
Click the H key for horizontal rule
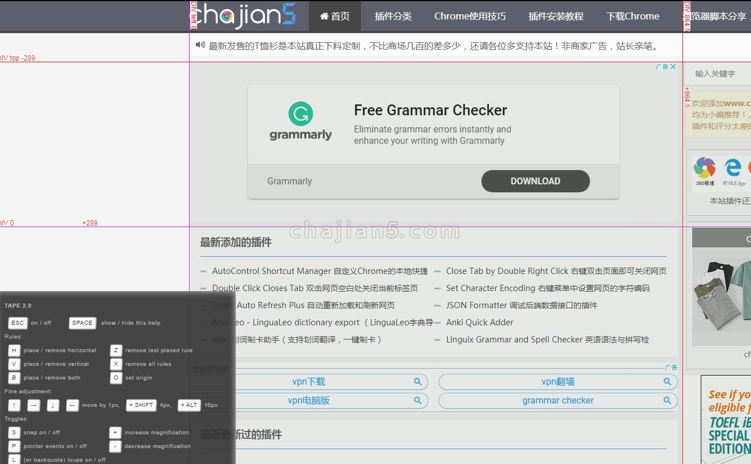14,350
